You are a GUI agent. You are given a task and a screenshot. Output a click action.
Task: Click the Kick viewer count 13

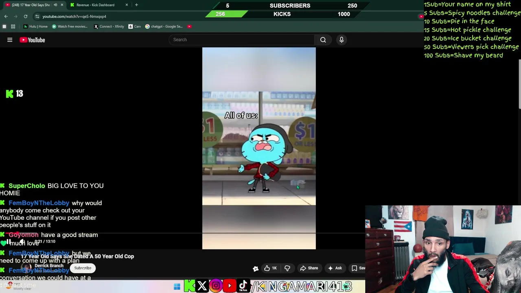tap(15, 94)
